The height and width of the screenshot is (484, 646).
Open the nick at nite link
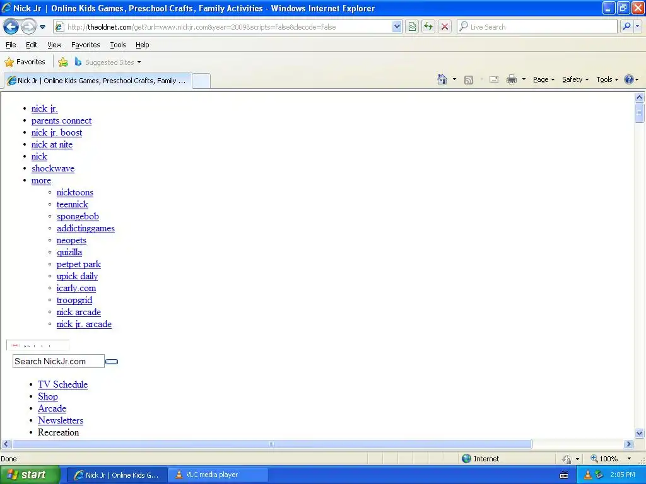[x=52, y=144]
